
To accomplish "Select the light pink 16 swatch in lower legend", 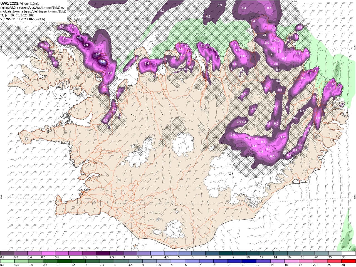I will [291, 261].
